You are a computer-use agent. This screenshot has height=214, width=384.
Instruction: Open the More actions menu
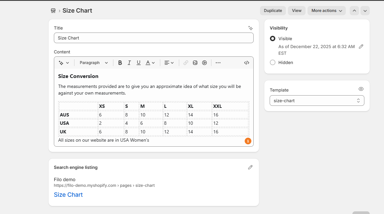[x=326, y=11]
